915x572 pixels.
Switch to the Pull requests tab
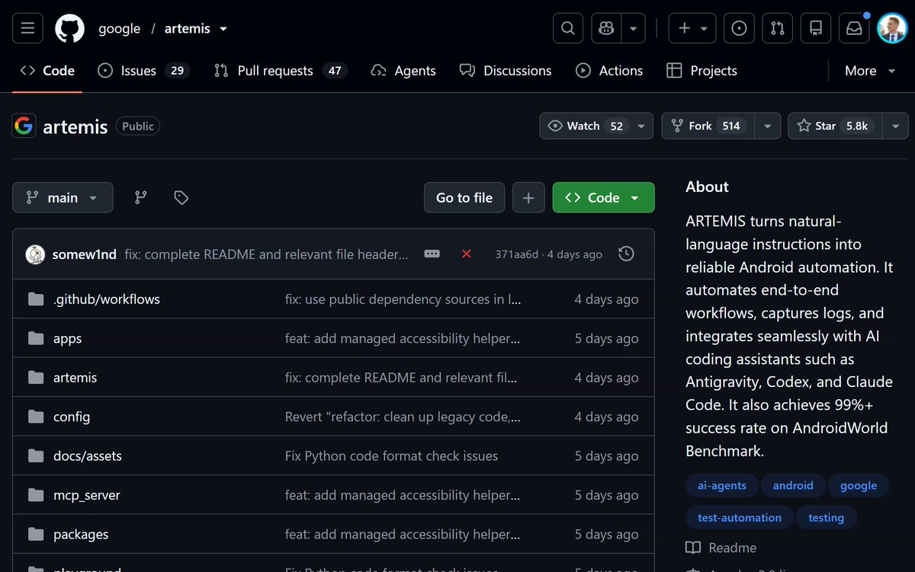[x=281, y=70]
